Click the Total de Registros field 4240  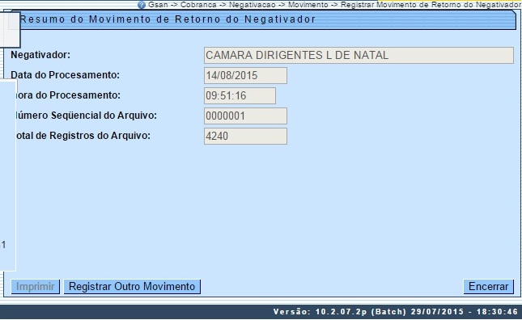tap(245, 137)
